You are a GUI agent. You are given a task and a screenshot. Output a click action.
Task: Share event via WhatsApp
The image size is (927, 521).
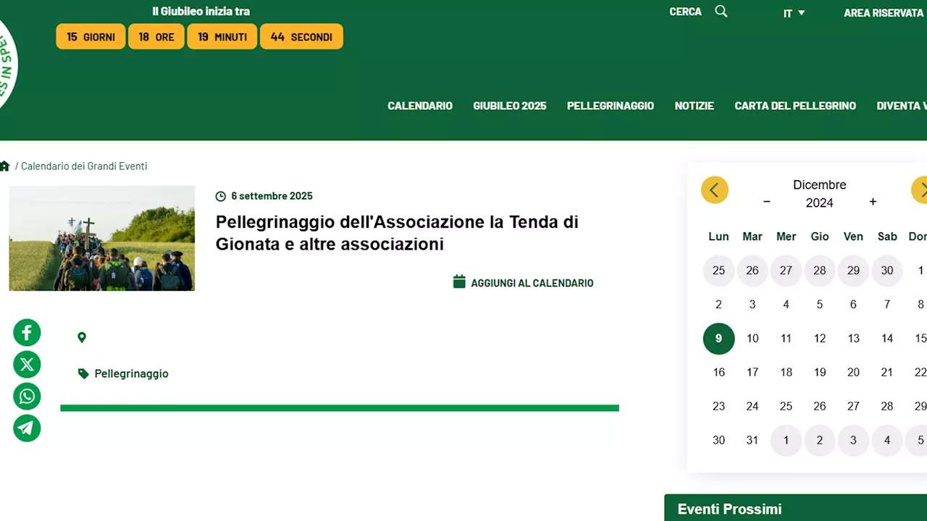[27, 397]
